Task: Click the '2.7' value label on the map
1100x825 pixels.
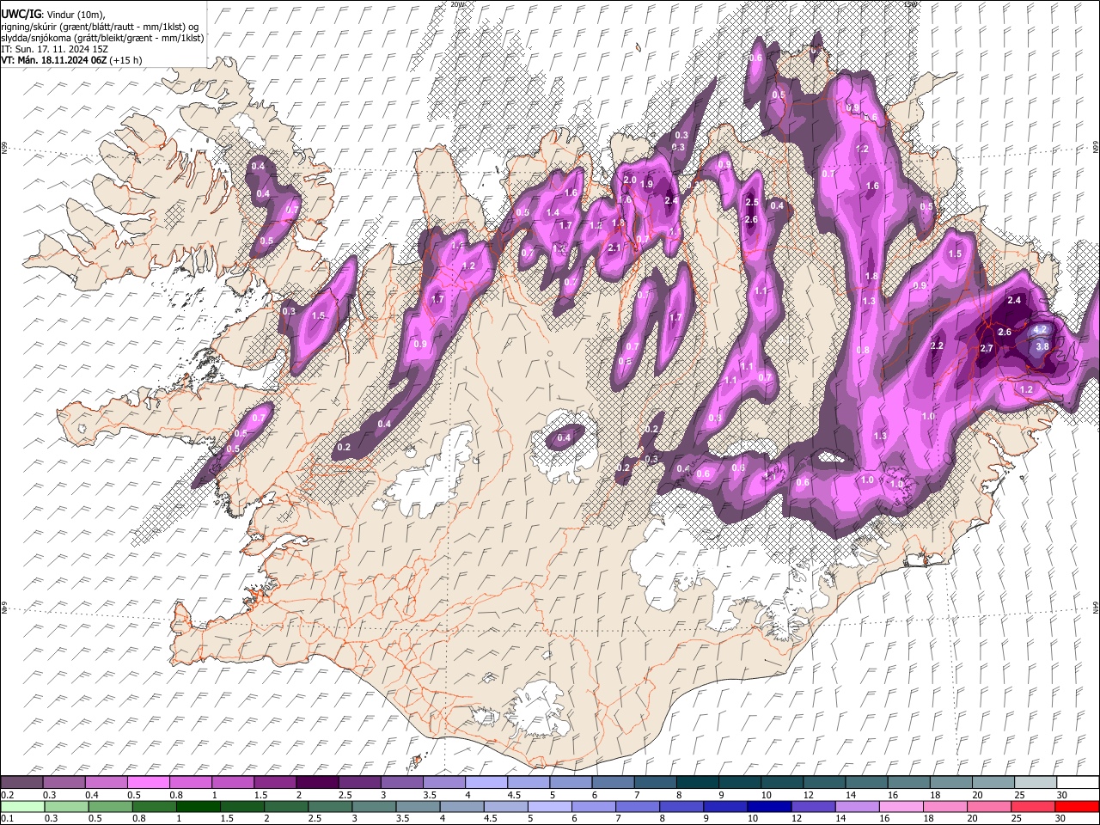Action: pyautogui.click(x=987, y=348)
